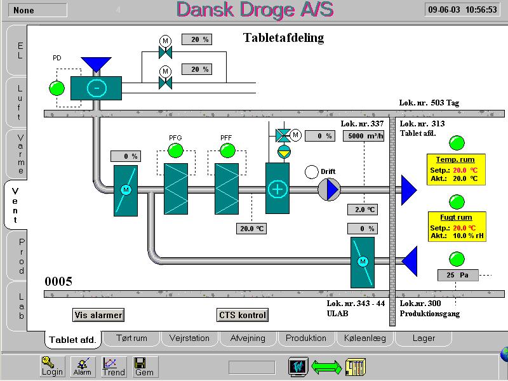This screenshot has height=381, width=508.
Task: Select the PFG filter unit
Action: pyautogui.click(x=175, y=189)
